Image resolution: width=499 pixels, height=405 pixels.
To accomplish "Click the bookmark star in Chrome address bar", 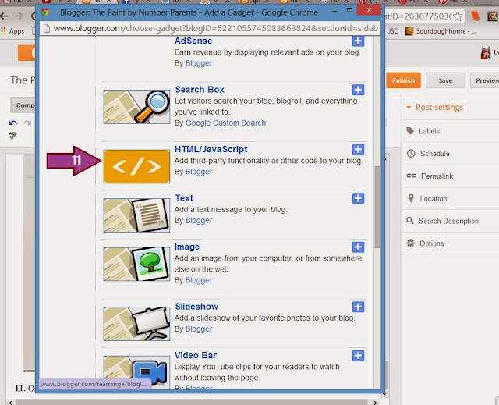I will click(x=458, y=16).
